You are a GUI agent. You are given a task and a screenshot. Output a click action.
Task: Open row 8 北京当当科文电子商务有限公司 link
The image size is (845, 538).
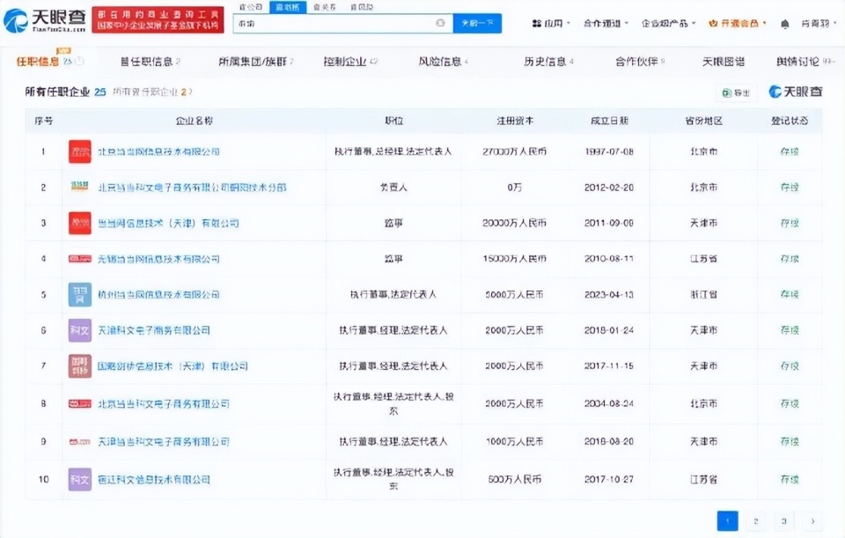tap(164, 404)
